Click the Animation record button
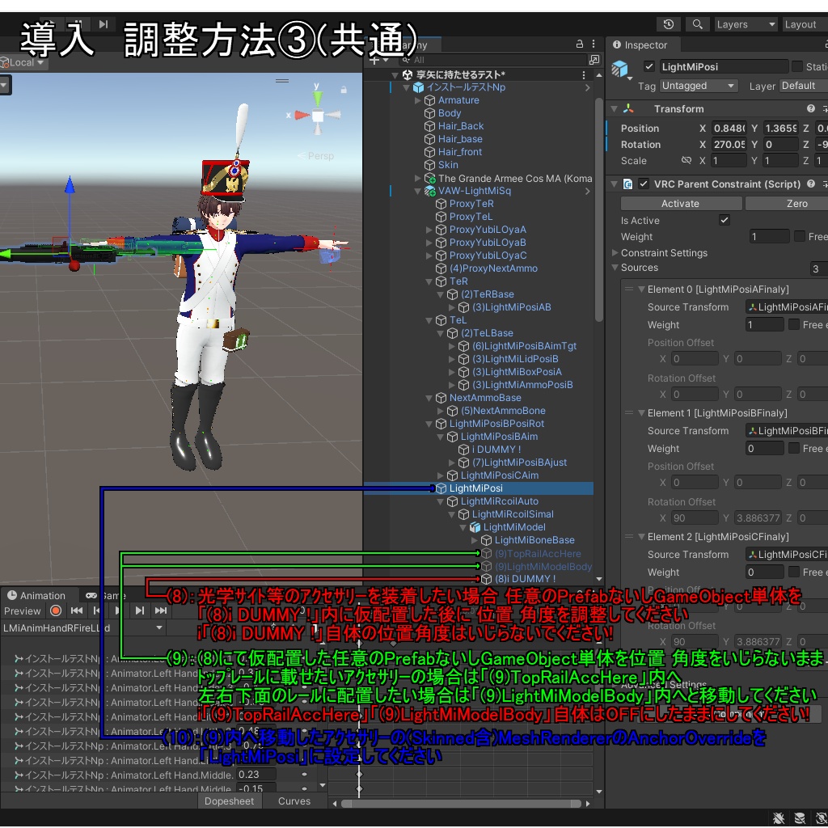 click(x=56, y=610)
